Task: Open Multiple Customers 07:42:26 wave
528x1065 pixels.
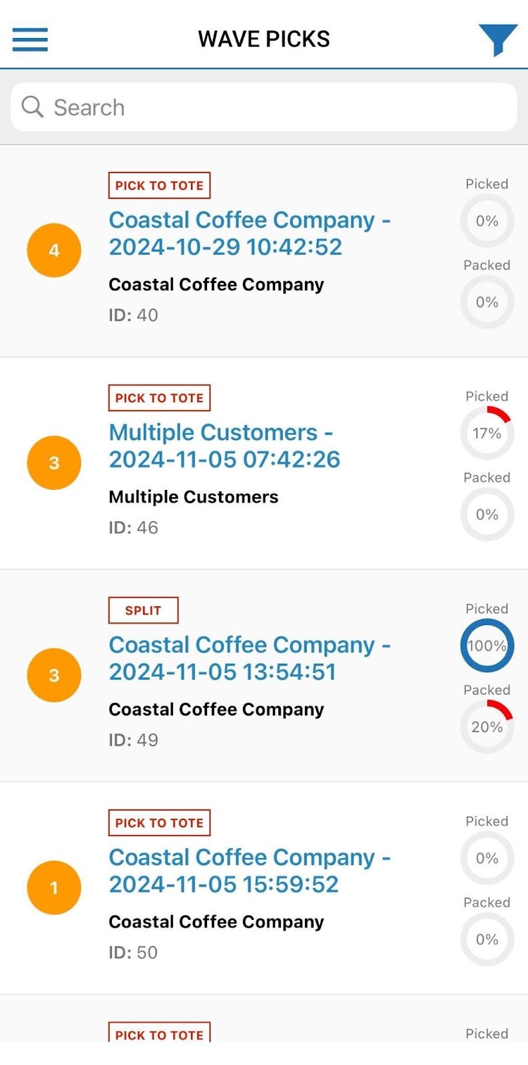Action: (x=224, y=445)
